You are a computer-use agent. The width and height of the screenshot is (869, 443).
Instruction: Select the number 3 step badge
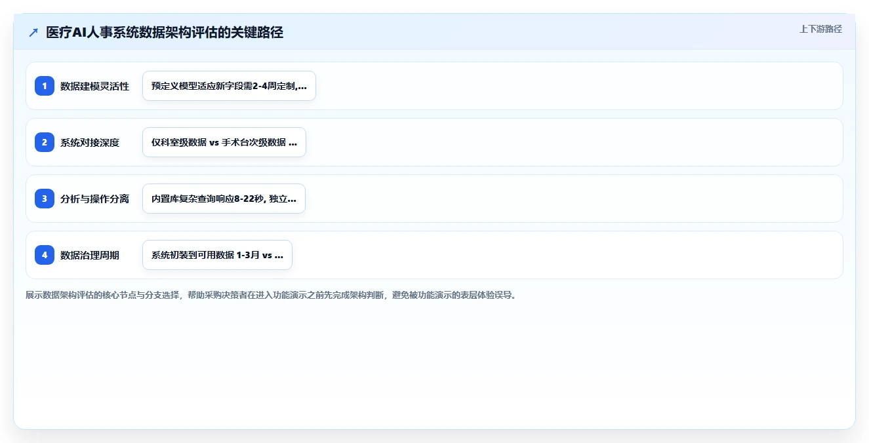(x=45, y=199)
